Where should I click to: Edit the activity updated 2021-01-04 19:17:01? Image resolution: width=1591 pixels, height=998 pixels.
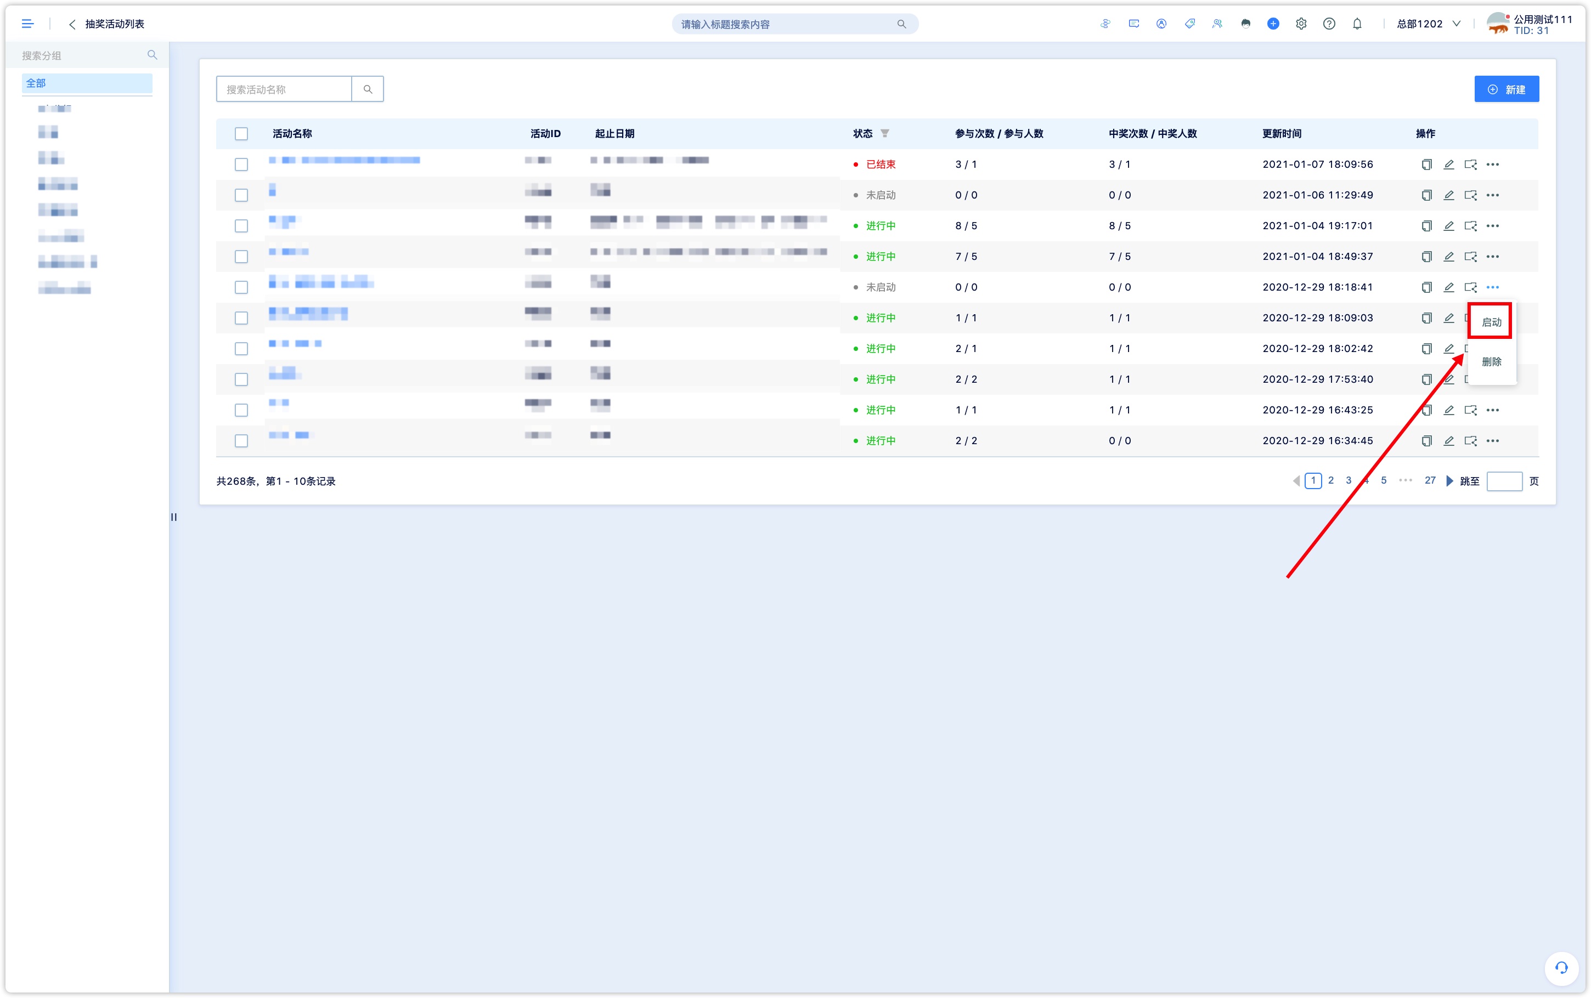click(x=1448, y=226)
